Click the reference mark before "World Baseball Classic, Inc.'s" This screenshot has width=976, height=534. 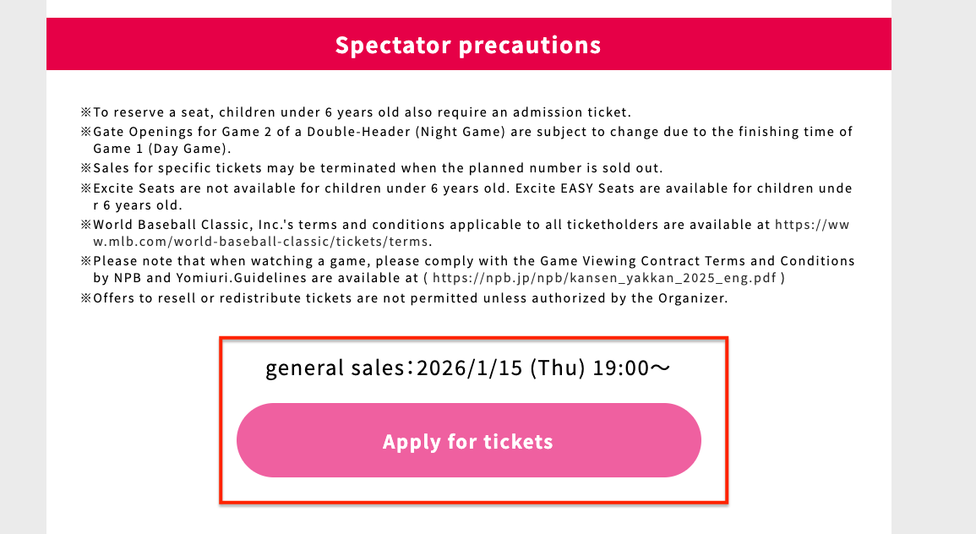85,225
